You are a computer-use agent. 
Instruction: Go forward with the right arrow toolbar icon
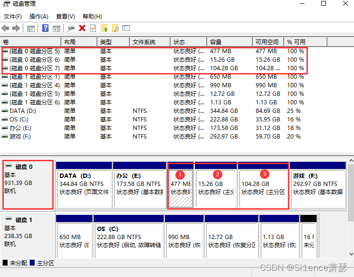click(16, 28)
